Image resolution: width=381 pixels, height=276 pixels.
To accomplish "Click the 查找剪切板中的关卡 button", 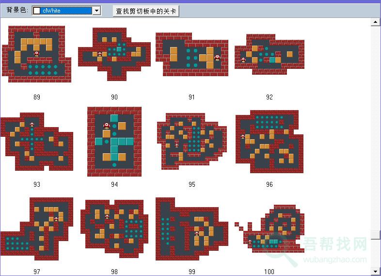I will tap(146, 11).
